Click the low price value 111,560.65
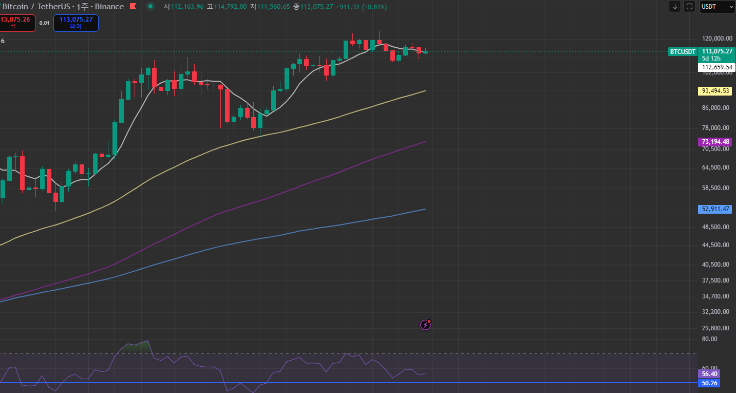 [x=273, y=7]
